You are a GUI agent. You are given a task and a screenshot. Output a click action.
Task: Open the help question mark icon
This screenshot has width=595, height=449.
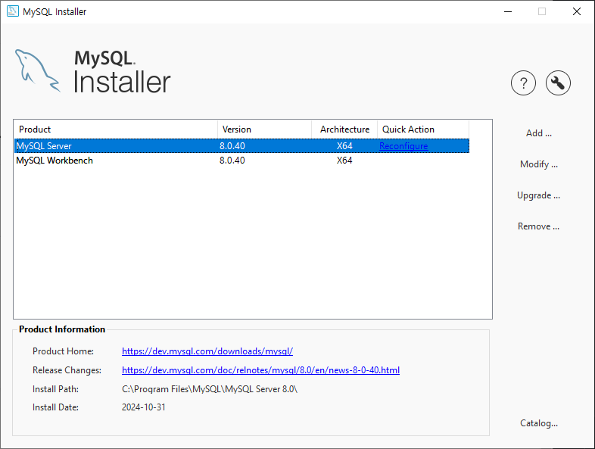(523, 83)
